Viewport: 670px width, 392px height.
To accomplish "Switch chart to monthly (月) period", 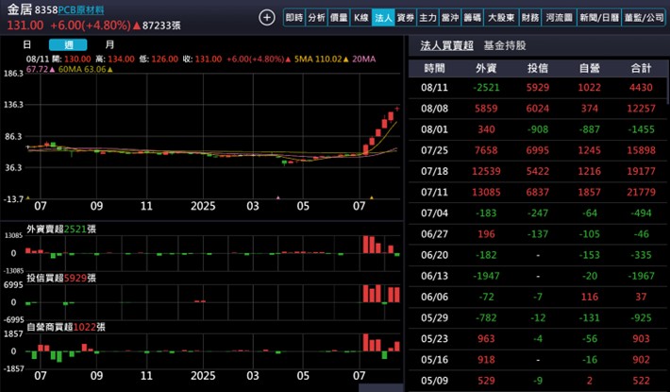I will 110,44.
